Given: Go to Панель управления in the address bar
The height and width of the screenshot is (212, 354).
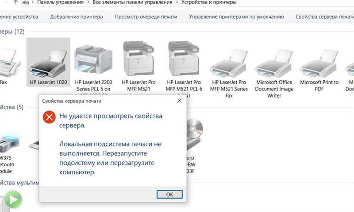Looking at the screenshot, I should coord(60,2).
